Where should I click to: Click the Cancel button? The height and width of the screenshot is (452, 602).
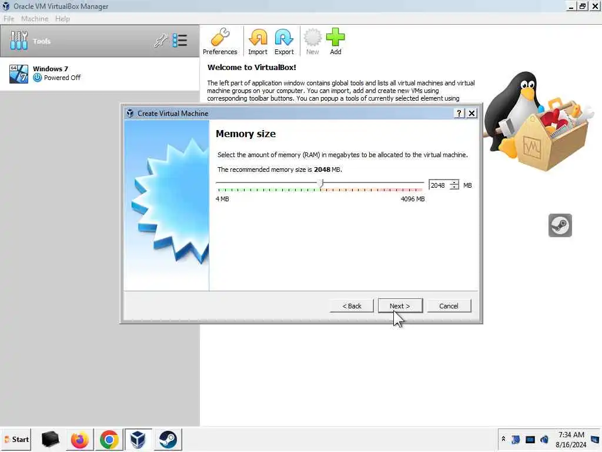click(x=449, y=306)
